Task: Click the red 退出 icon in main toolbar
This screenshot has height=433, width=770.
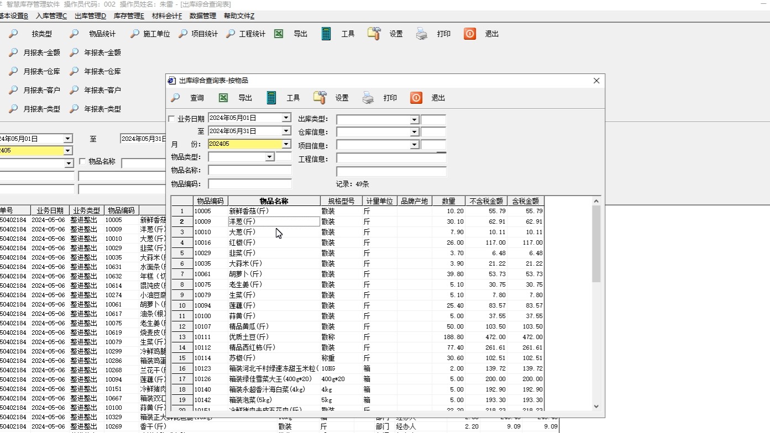Action: (x=469, y=34)
